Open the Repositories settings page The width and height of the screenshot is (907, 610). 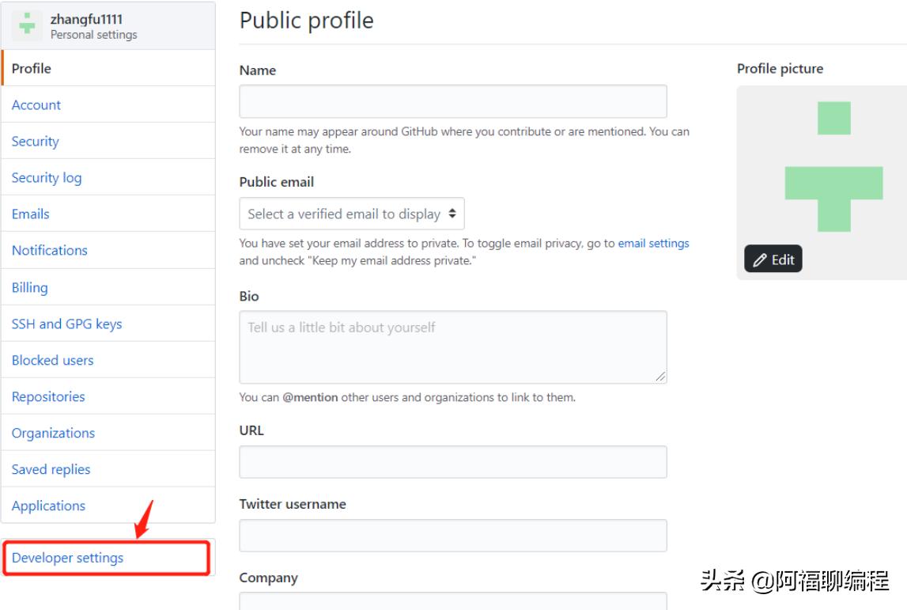[x=48, y=397]
